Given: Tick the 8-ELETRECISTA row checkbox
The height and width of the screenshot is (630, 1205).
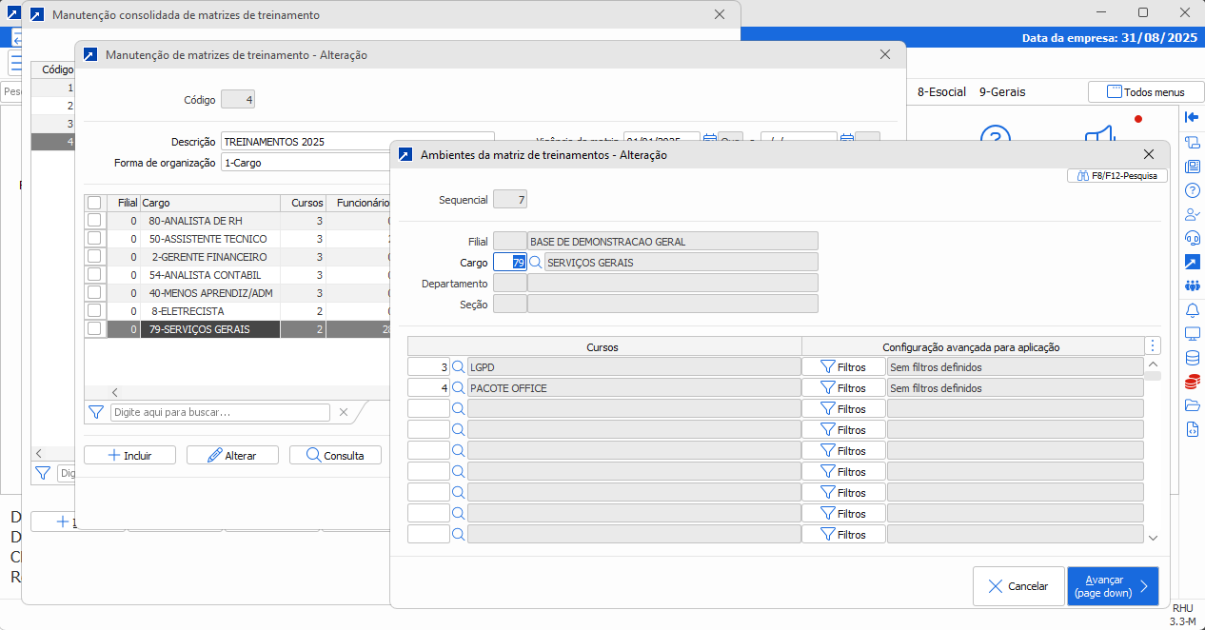Looking at the screenshot, I should coord(94,311).
